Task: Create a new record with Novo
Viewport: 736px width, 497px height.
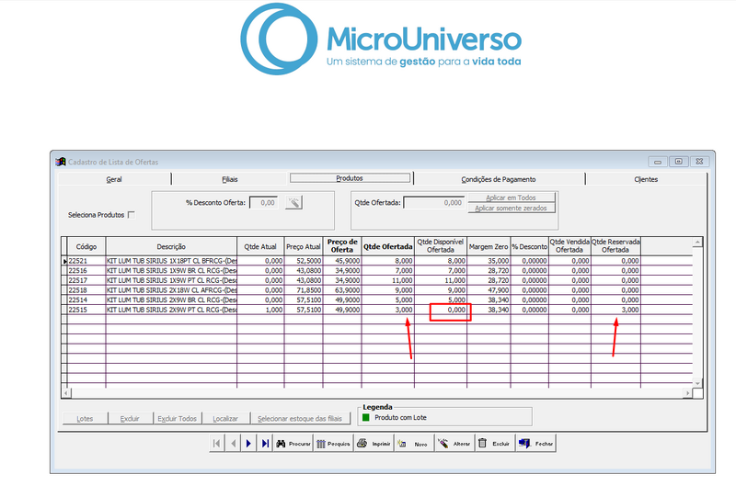Action: [413, 443]
